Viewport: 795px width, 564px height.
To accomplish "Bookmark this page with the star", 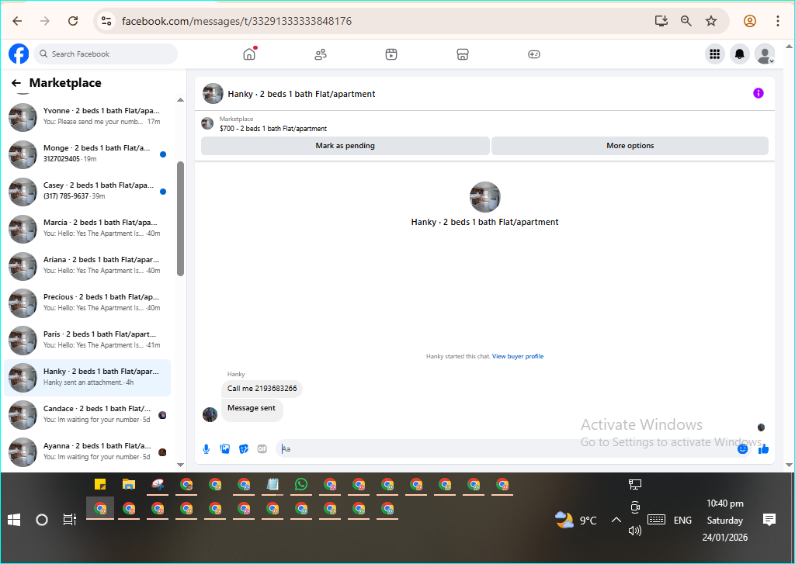I will point(711,21).
